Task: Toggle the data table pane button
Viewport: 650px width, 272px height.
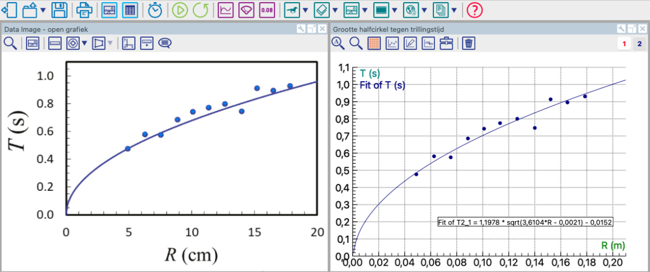Action: click(x=129, y=10)
